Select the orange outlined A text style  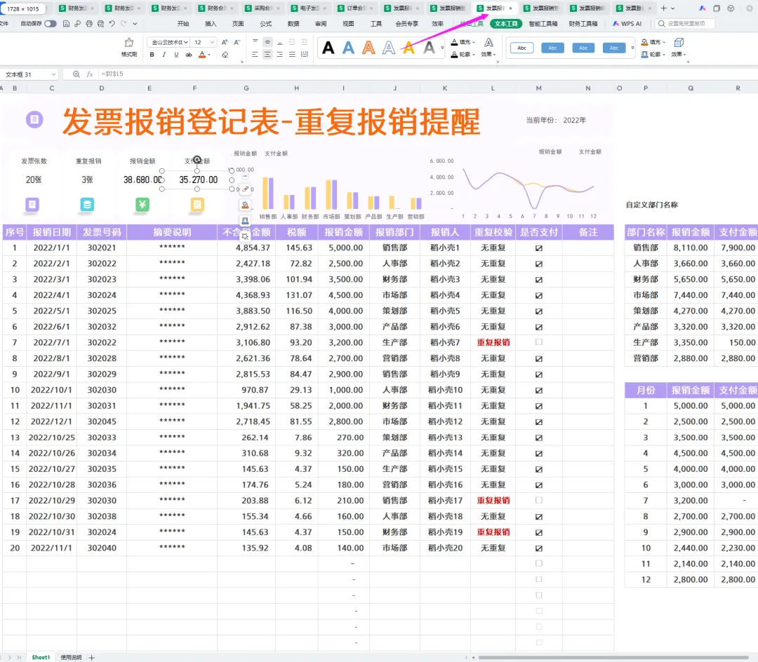(x=369, y=48)
